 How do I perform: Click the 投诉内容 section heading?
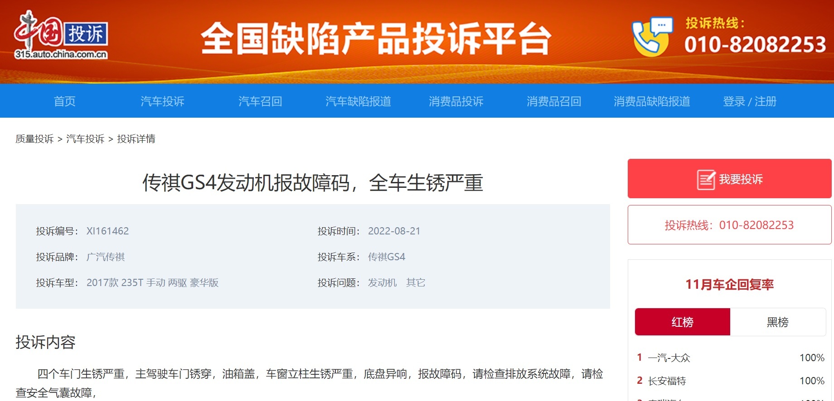(x=45, y=342)
